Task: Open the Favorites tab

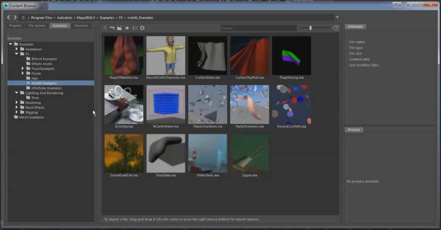Action: coord(81,26)
